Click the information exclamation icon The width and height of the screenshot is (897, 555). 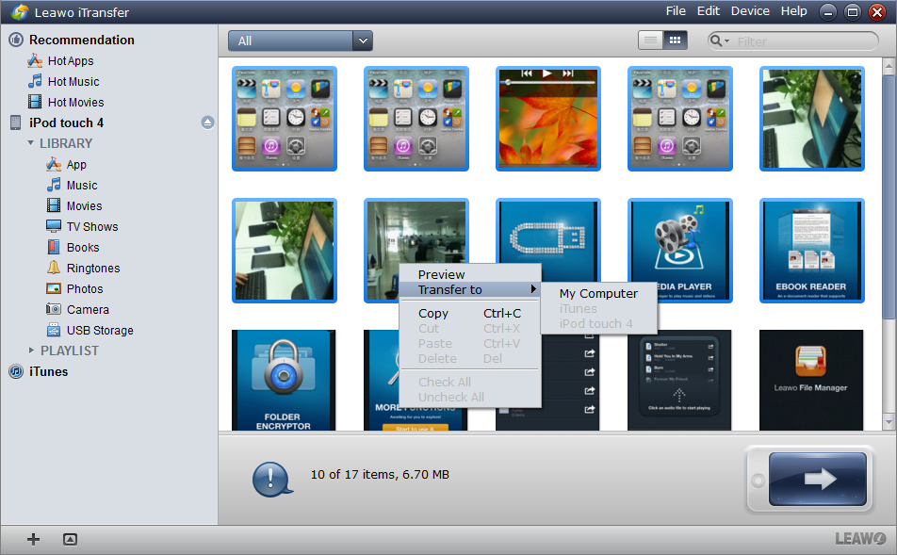[x=271, y=479]
